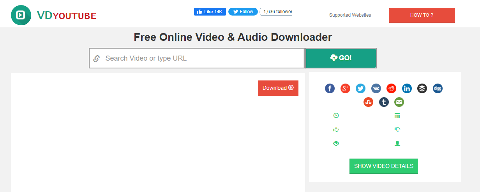Focus the Search Video or type URL field

[x=197, y=58]
